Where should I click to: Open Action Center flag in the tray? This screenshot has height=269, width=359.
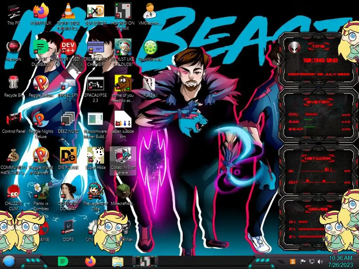click(x=303, y=261)
